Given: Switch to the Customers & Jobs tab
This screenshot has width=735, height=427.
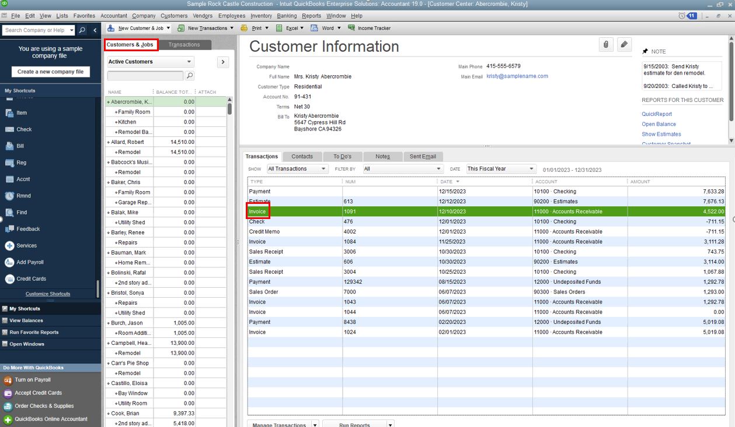Looking at the screenshot, I should pyautogui.click(x=130, y=44).
